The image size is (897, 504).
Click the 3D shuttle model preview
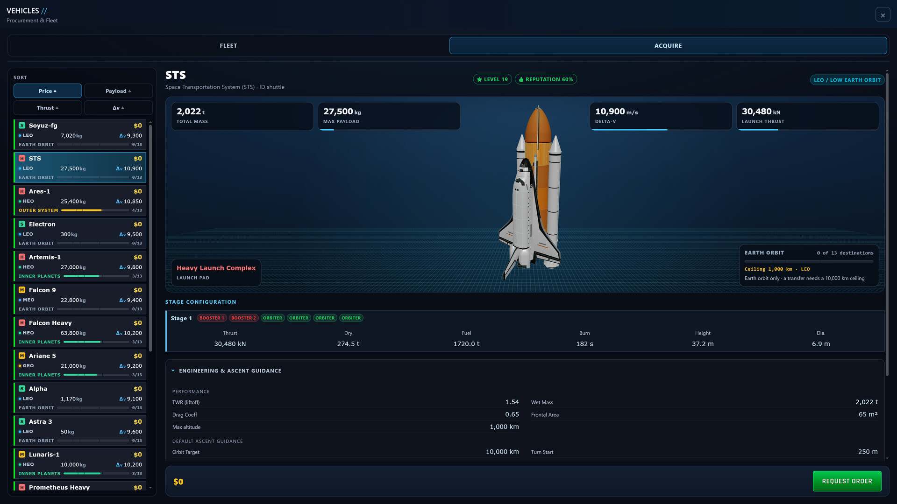click(x=531, y=194)
